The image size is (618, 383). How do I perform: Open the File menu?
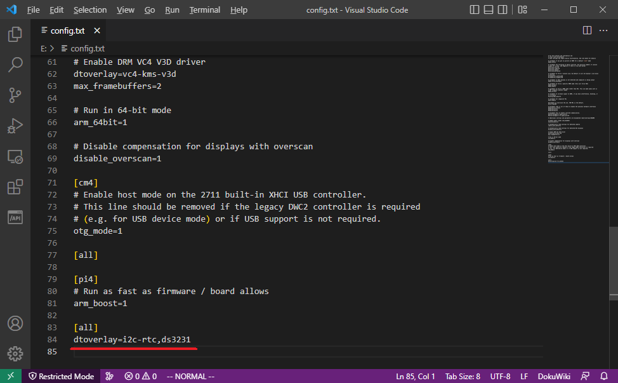pyautogui.click(x=34, y=10)
